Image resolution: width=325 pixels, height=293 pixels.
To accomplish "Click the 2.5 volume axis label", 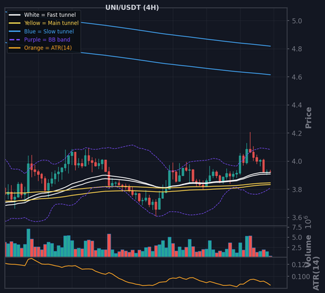I will [296, 248].
